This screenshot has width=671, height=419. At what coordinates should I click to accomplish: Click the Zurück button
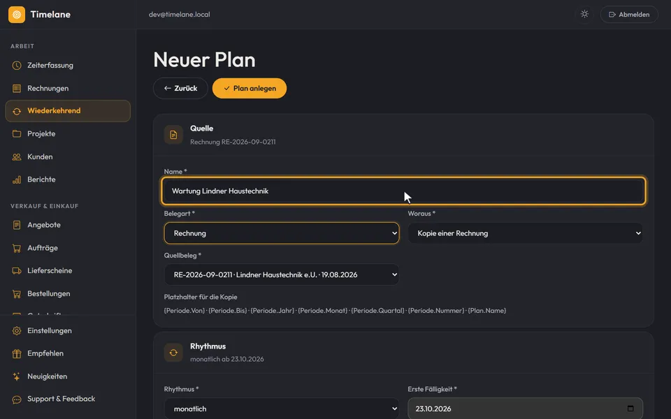click(x=180, y=88)
